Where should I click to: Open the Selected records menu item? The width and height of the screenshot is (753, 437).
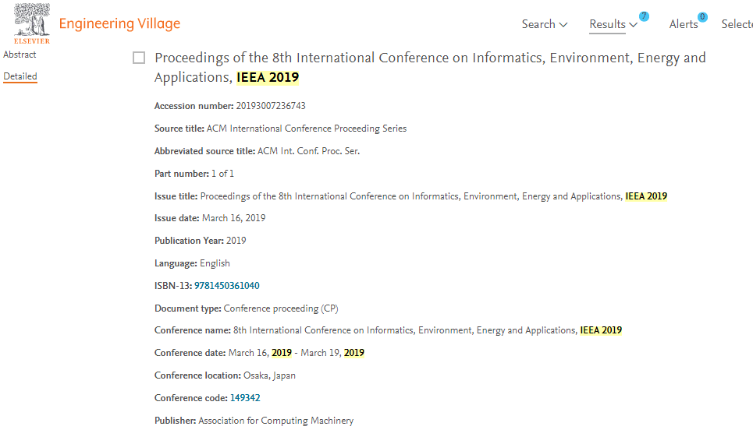click(737, 24)
